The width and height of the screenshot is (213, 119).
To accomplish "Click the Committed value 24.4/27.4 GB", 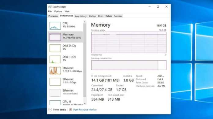I will pos(102,90).
